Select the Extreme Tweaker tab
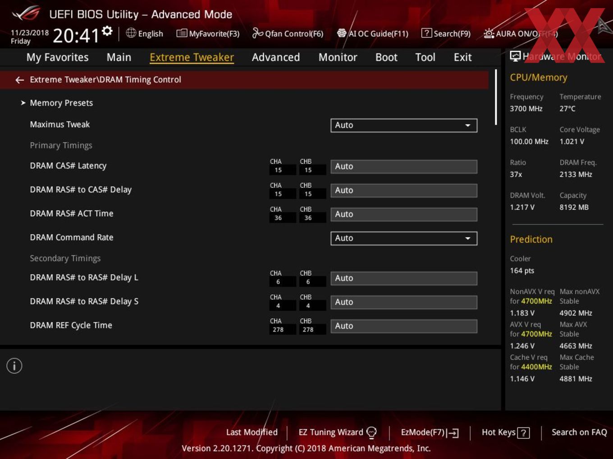The width and height of the screenshot is (613, 459). 192,57
